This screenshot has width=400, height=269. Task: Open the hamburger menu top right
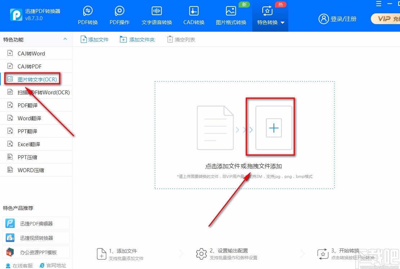pos(378,4)
